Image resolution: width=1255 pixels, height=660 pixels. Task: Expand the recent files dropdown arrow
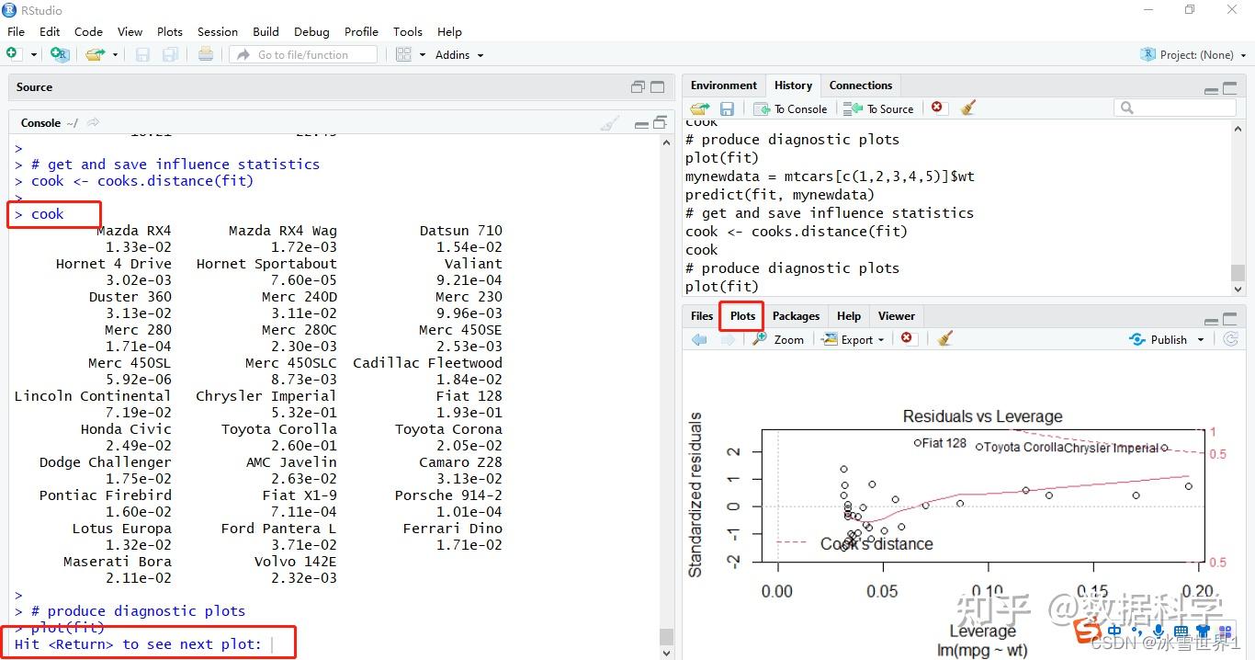(x=115, y=55)
